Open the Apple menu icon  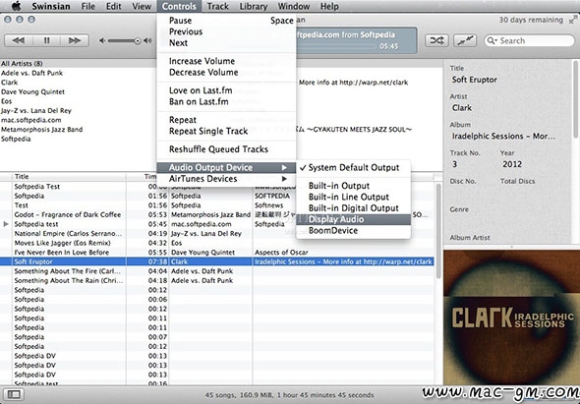(x=16, y=6)
